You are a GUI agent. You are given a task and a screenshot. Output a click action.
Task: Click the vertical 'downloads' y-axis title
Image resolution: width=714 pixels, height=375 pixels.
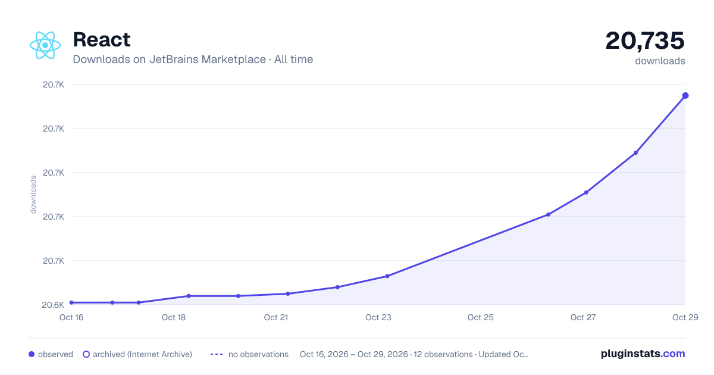click(33, 194)
